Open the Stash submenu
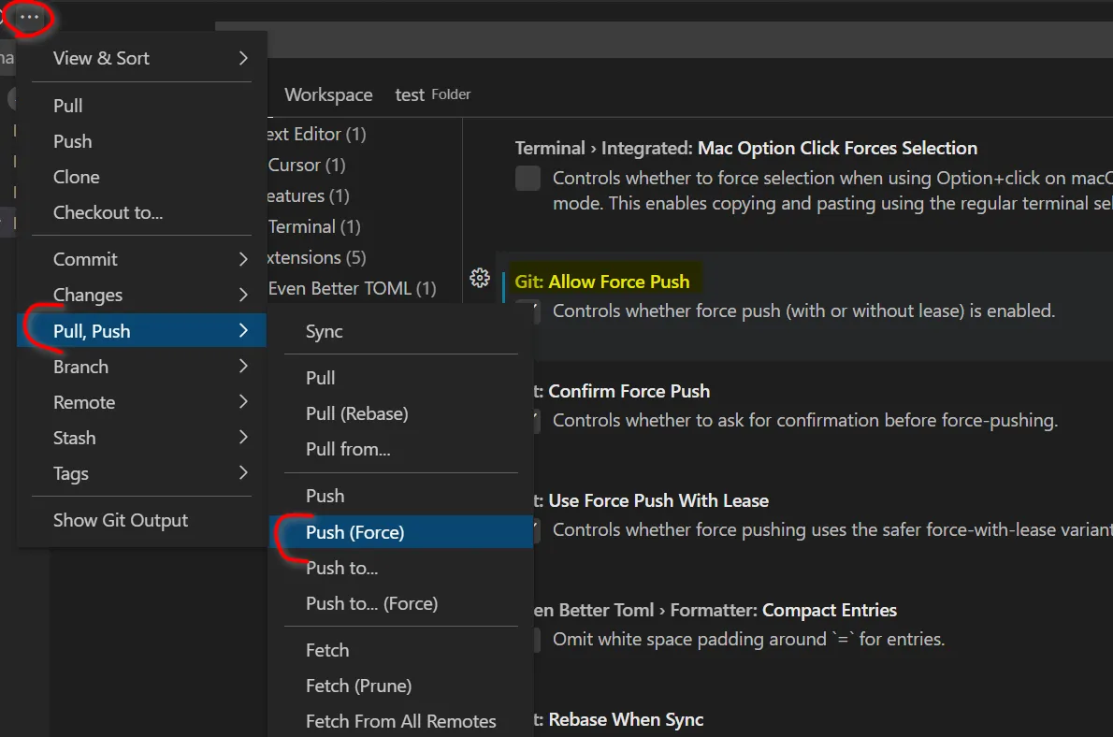Viewport: 1113px width, 737px height. [x=74, y=438]
